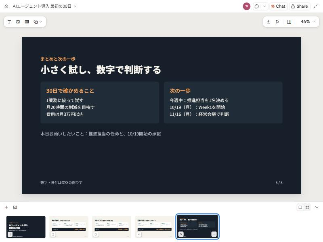Click the line 今週中：推進担当を1名決める
The image size is (323, 242).
[x=199, y=100]
